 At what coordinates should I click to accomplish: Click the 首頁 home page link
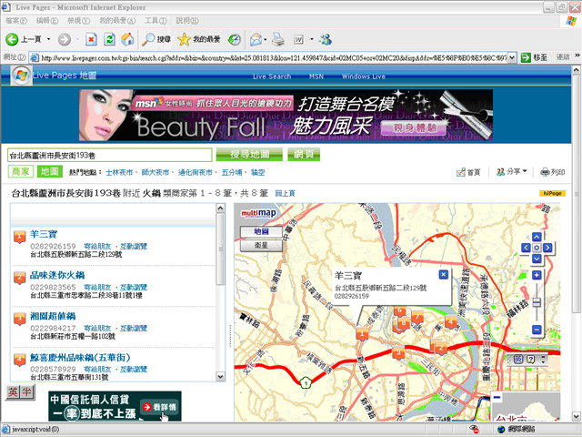point(469,172)
